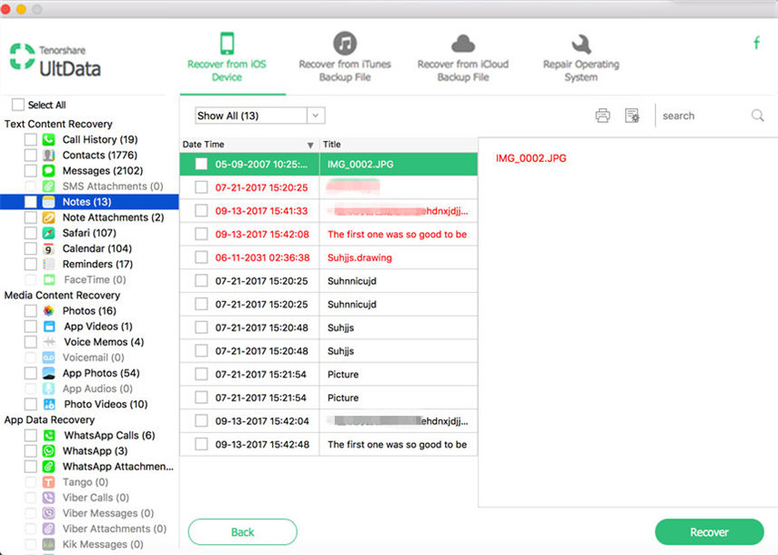Click the Safari compass icon
This screenshot has height=555, width=778.
[x=48, y=233]
